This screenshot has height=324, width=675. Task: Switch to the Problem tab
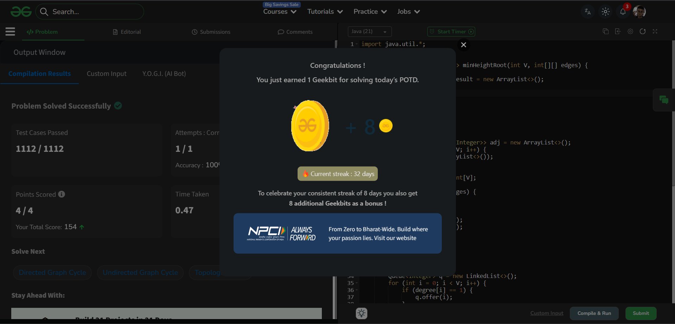pos(42,32)
